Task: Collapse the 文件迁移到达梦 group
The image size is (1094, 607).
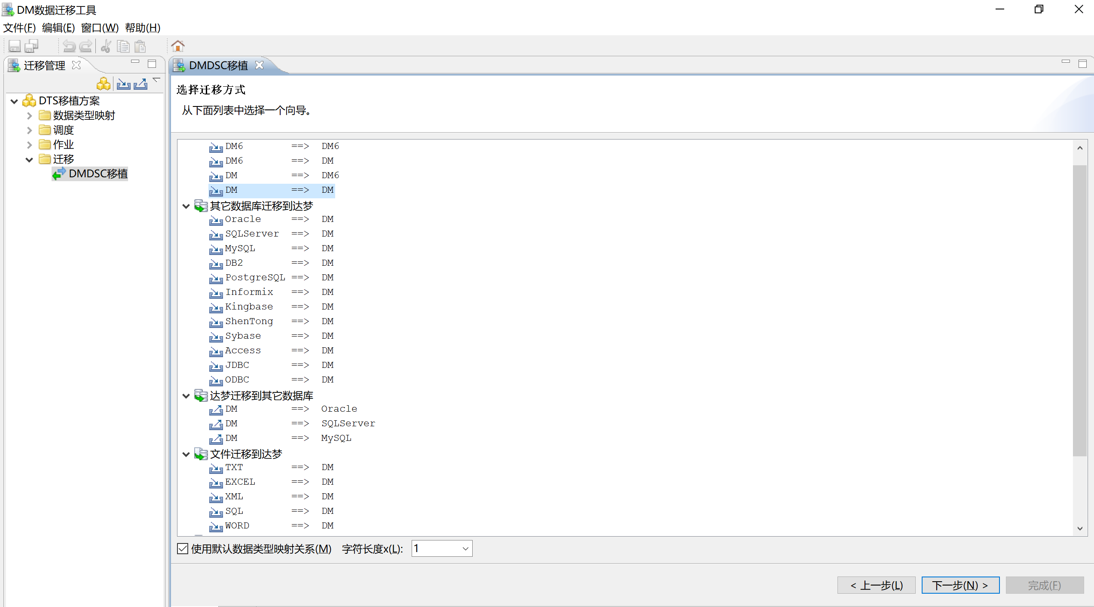Action: point(186,455)
